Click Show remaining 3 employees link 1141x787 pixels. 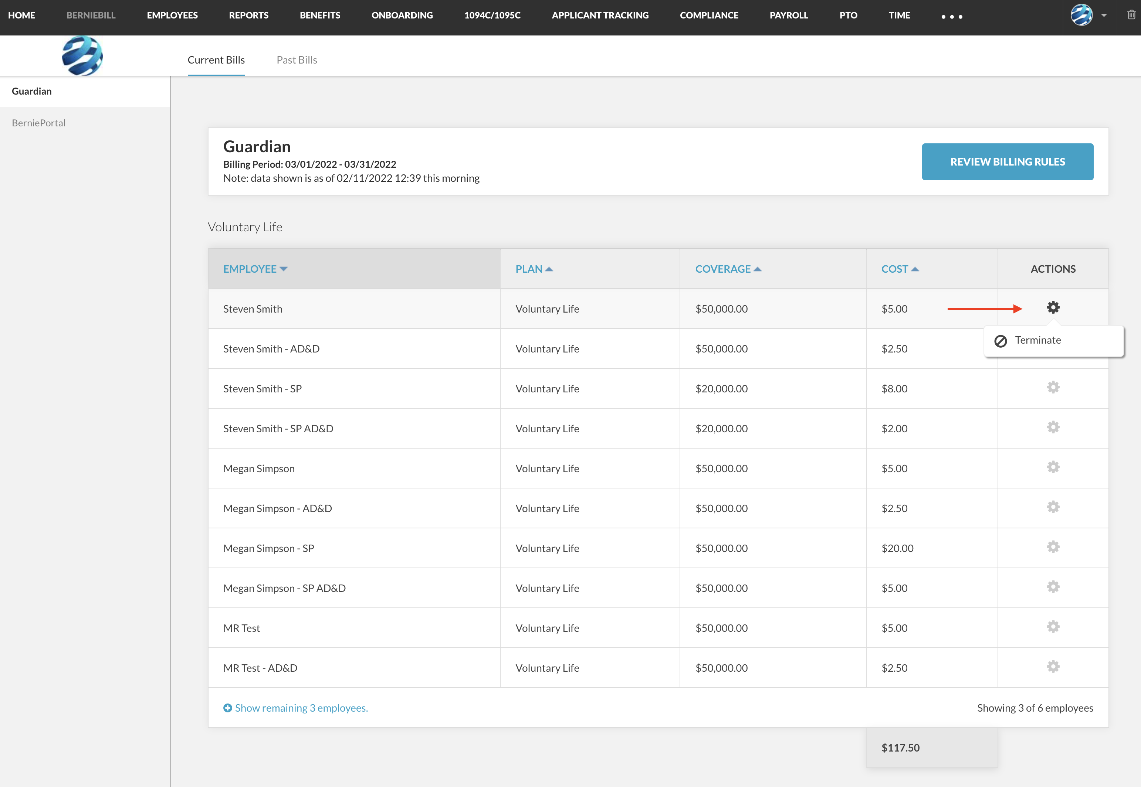(301, 708)
